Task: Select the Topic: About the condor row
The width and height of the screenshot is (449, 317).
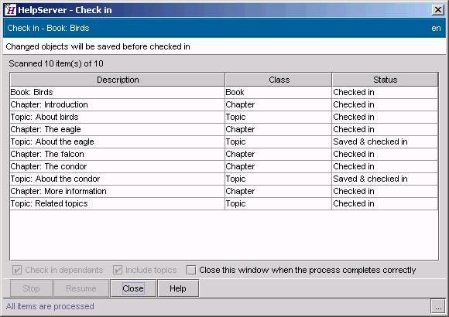Action: pos(224,179)
